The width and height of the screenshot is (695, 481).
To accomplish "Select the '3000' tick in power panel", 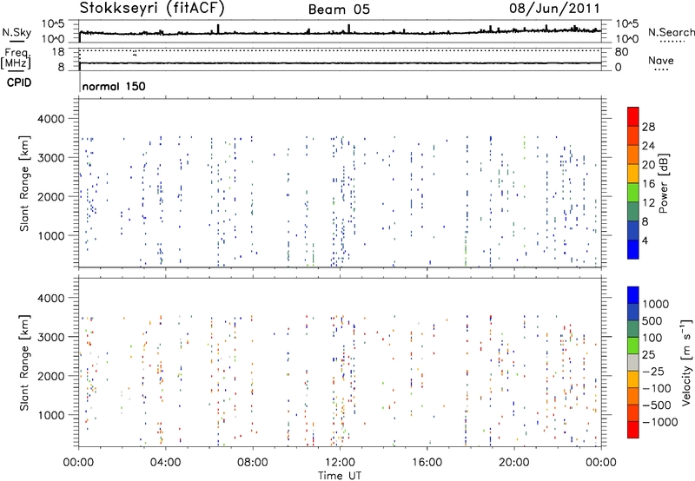I will tap(51, 158).
